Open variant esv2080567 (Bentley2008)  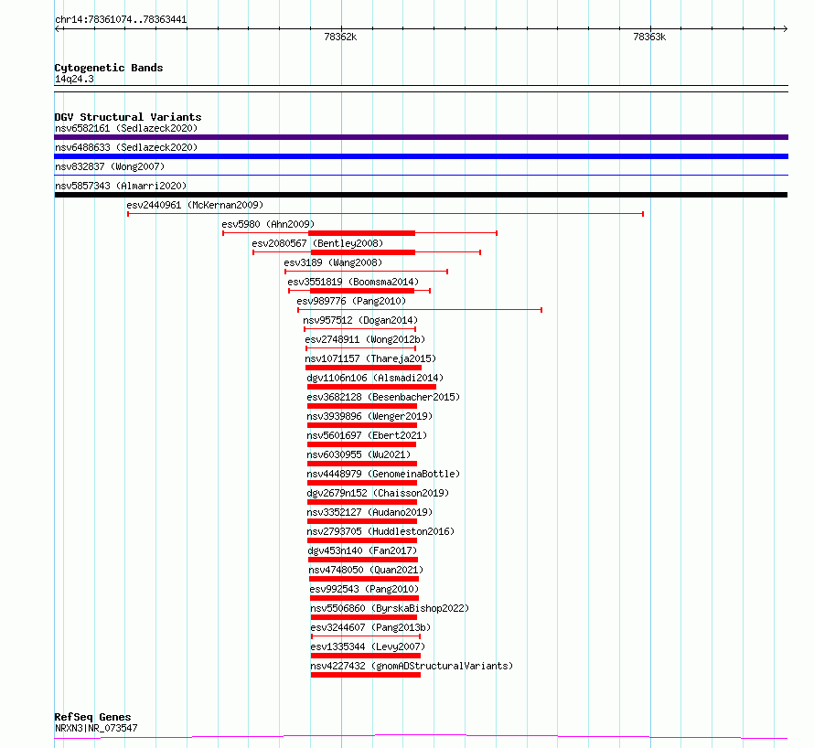coord(317,243)
